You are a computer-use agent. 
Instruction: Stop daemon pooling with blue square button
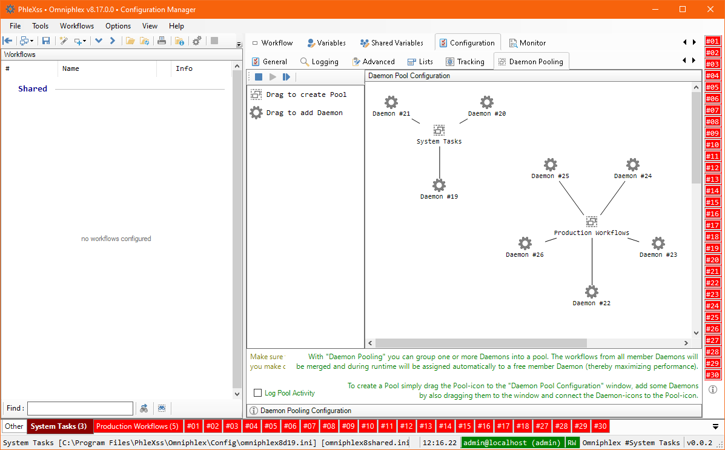pos(259,77)
